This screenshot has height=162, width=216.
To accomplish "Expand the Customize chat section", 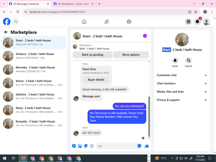I will 182,75.
